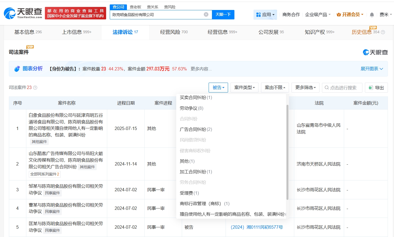Viewport: 394px width, 237px height.
Task: Click the 更多内容... link
Action: [201, 69]
